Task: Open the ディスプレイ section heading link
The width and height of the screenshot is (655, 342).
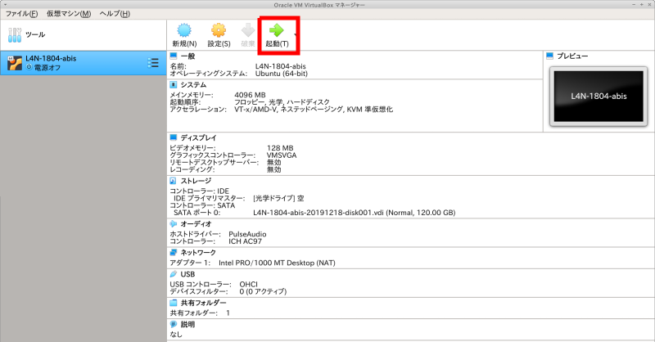Action: click(x=198, y=137)
